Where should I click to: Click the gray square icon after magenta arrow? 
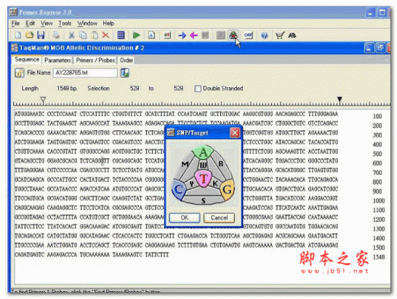[x=205, y=35]
